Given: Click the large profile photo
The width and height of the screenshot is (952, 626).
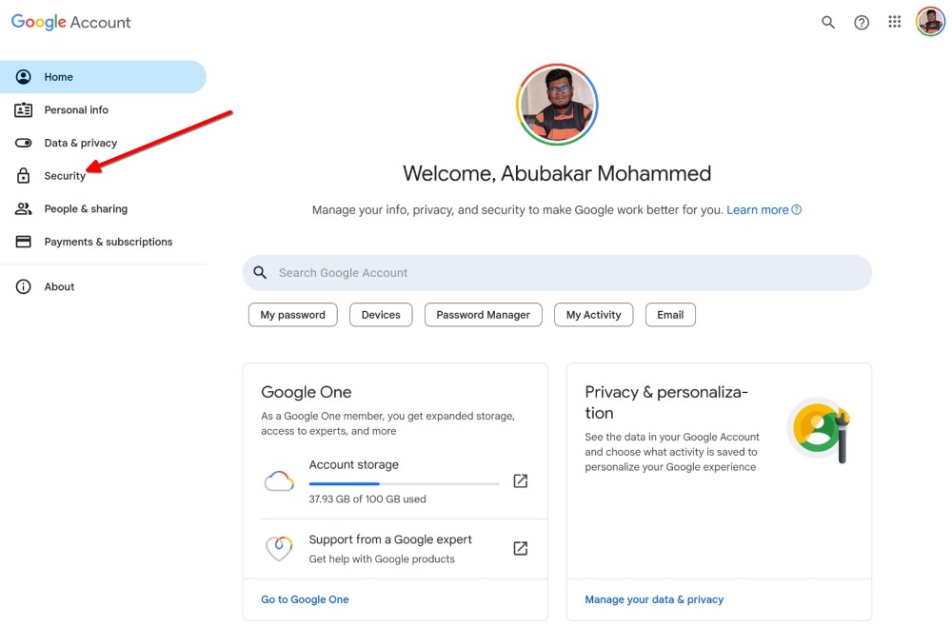Looking at the screenshot, I should tap(557, 105).
